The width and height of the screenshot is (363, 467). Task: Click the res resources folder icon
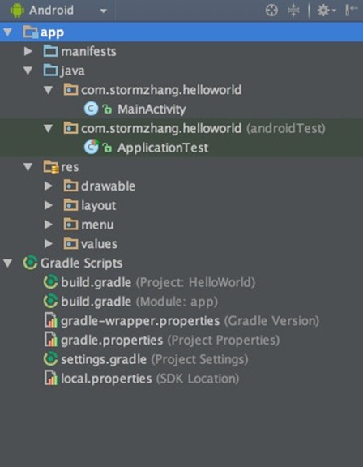pos(51,167)
